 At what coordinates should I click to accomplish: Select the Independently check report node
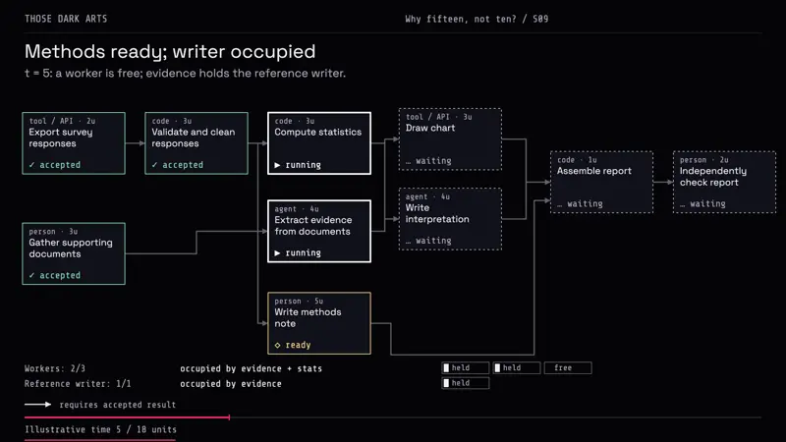(724, 183)
